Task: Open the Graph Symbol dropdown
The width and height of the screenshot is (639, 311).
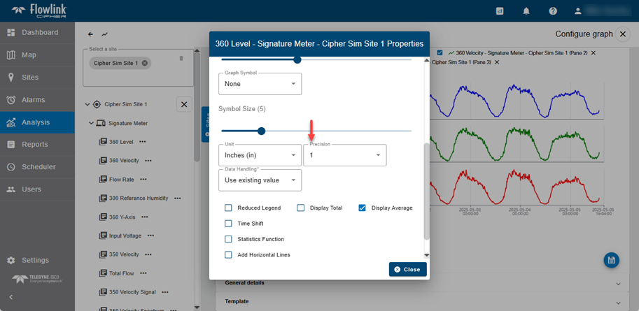Action: pos(260,84)
